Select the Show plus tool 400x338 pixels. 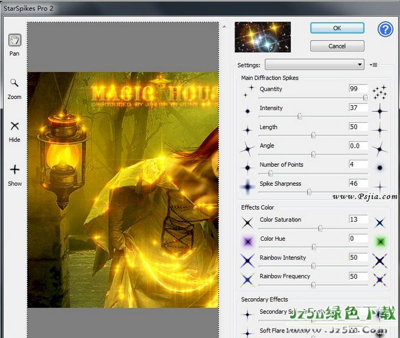tap(15, 169)
